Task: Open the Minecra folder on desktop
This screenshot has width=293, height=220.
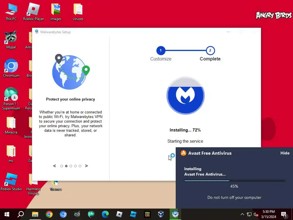Action: coord(11,125)
